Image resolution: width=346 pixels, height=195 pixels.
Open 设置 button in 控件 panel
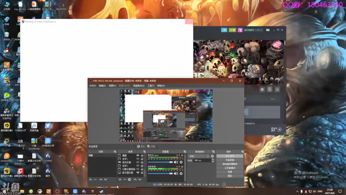coord(230,172)
